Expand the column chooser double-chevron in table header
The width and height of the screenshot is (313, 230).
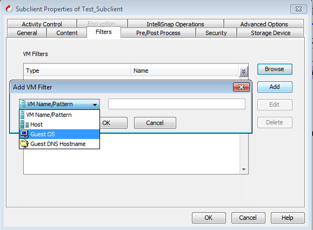click(x=243, y=71)
